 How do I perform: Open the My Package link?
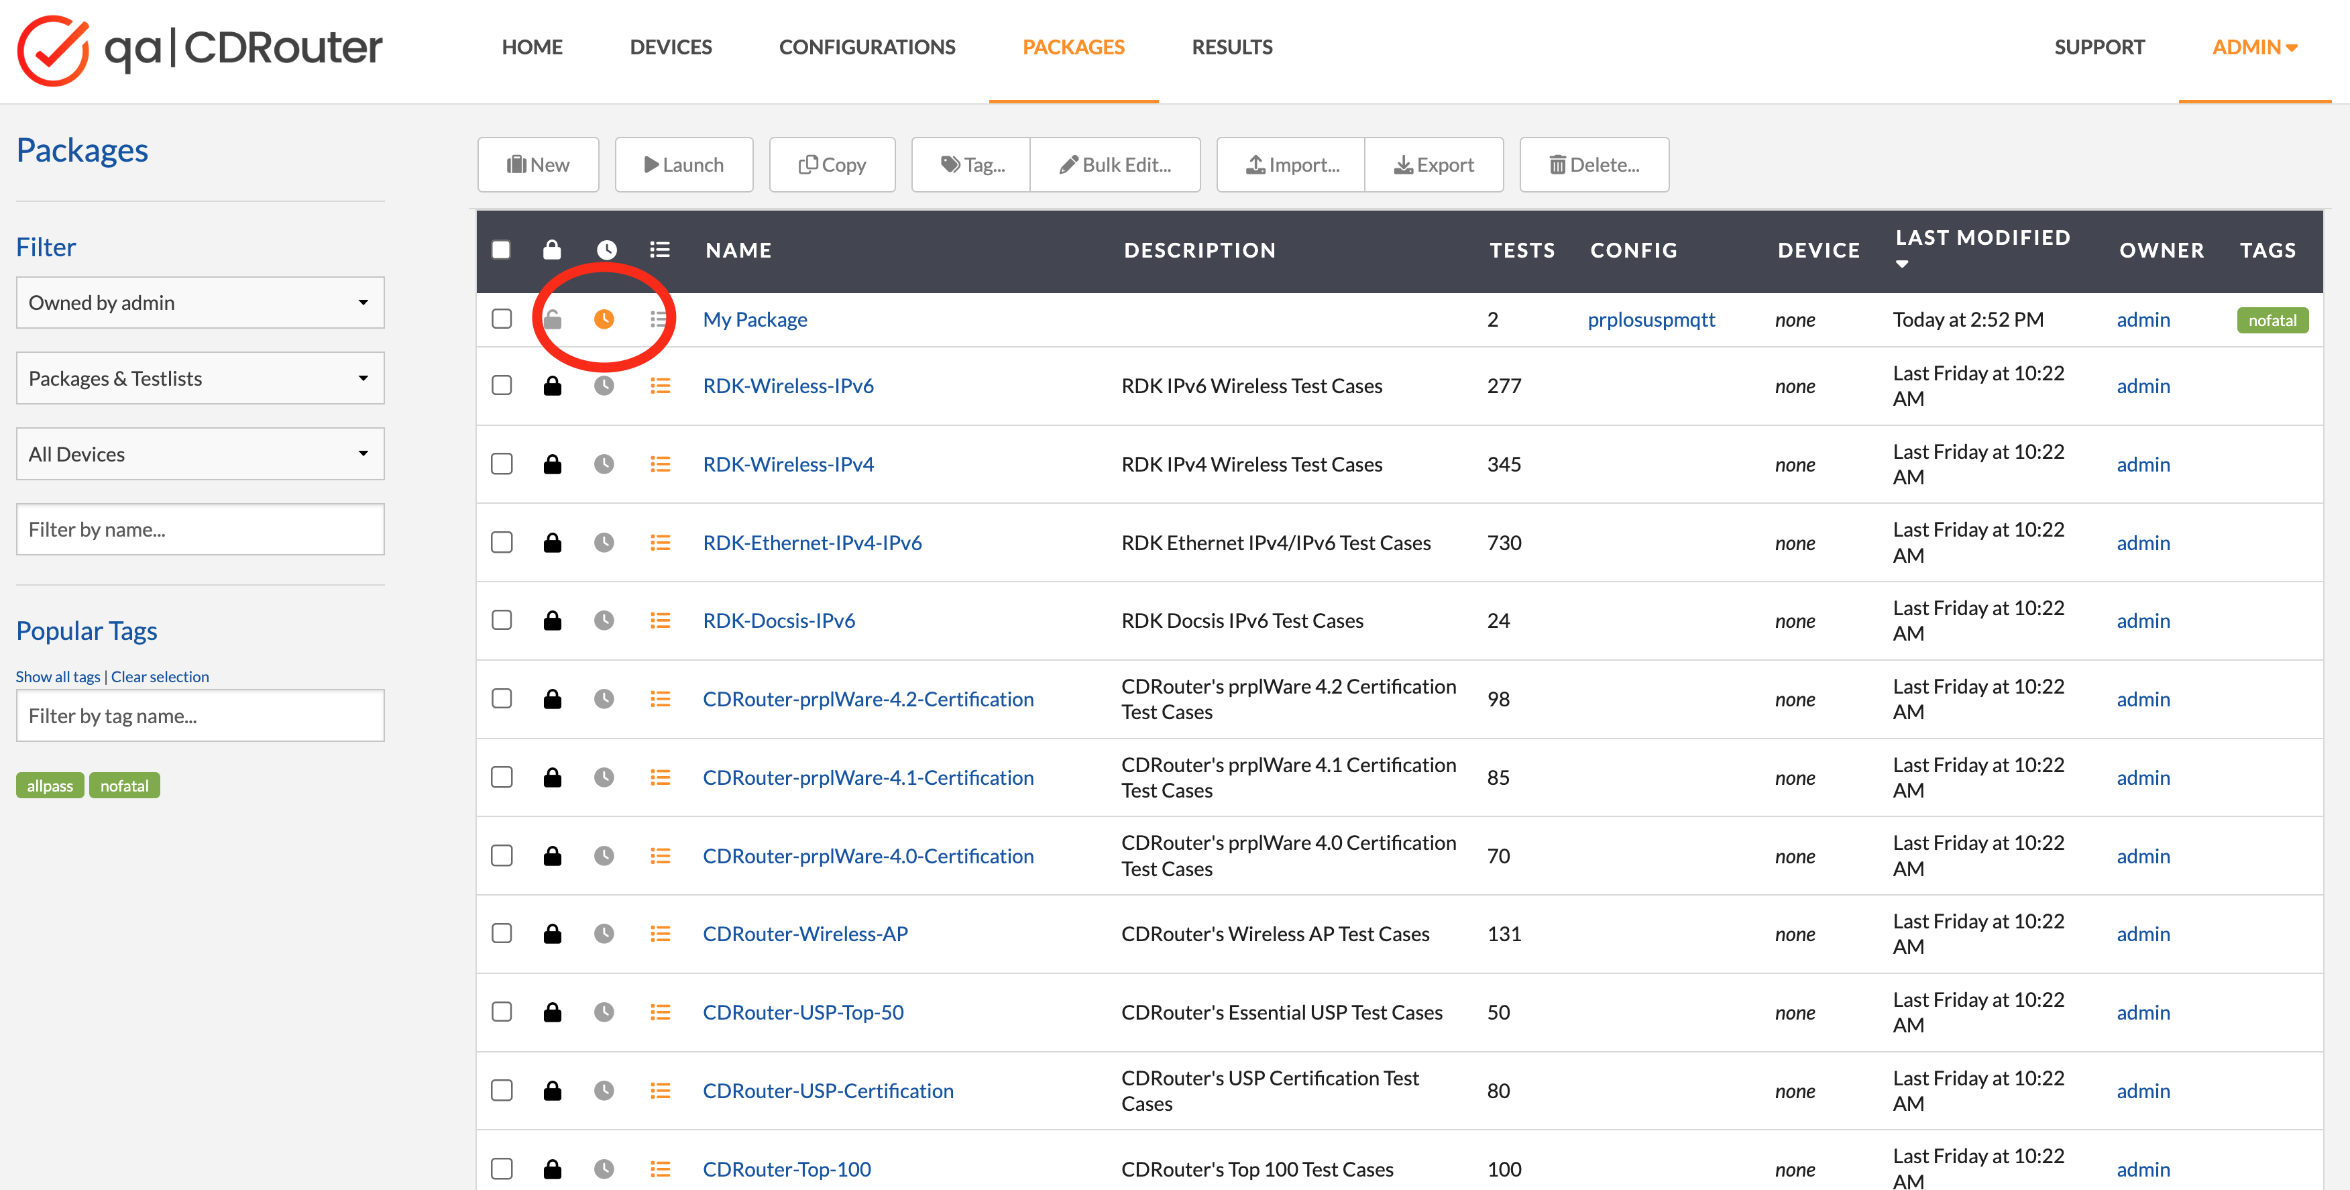[754, 319]
